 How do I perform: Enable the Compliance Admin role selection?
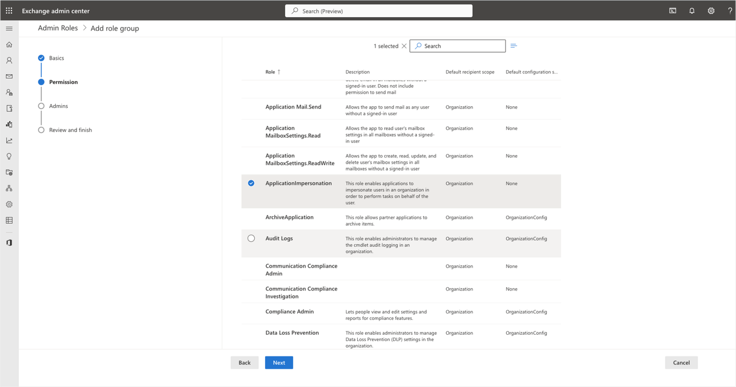[x=251, y=312]
